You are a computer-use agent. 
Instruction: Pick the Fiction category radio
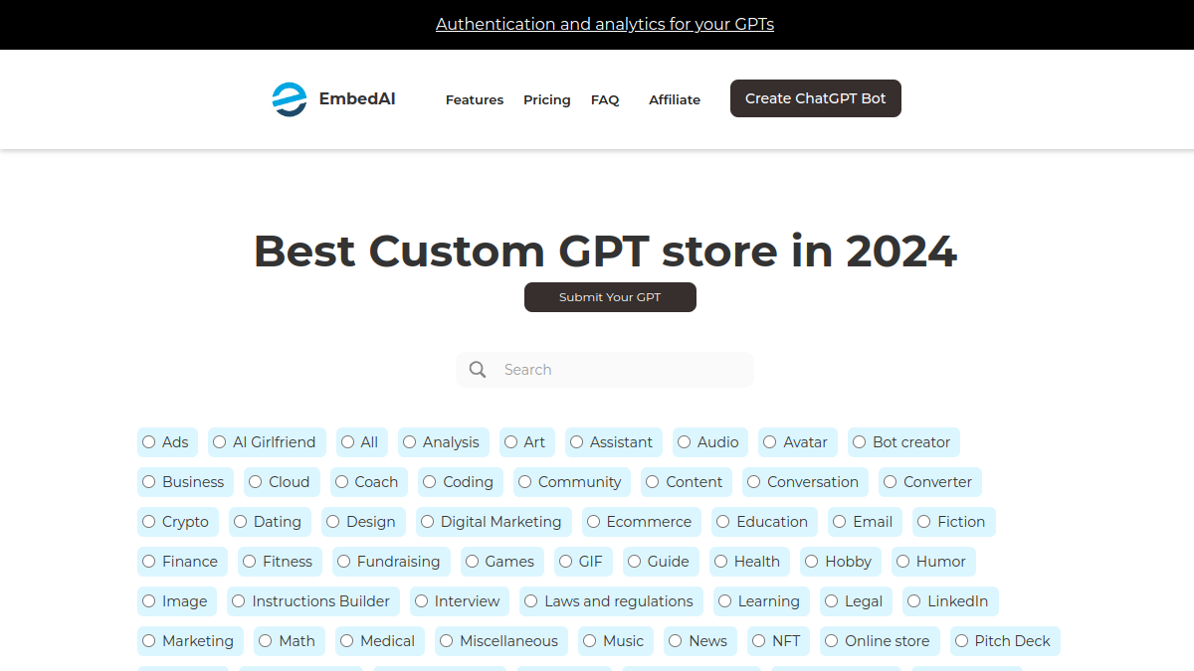(x=924, y=522)
